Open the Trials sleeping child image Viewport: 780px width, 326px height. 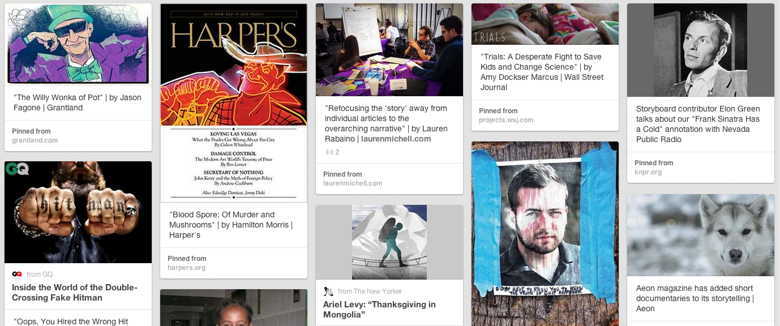click(545, 24)
